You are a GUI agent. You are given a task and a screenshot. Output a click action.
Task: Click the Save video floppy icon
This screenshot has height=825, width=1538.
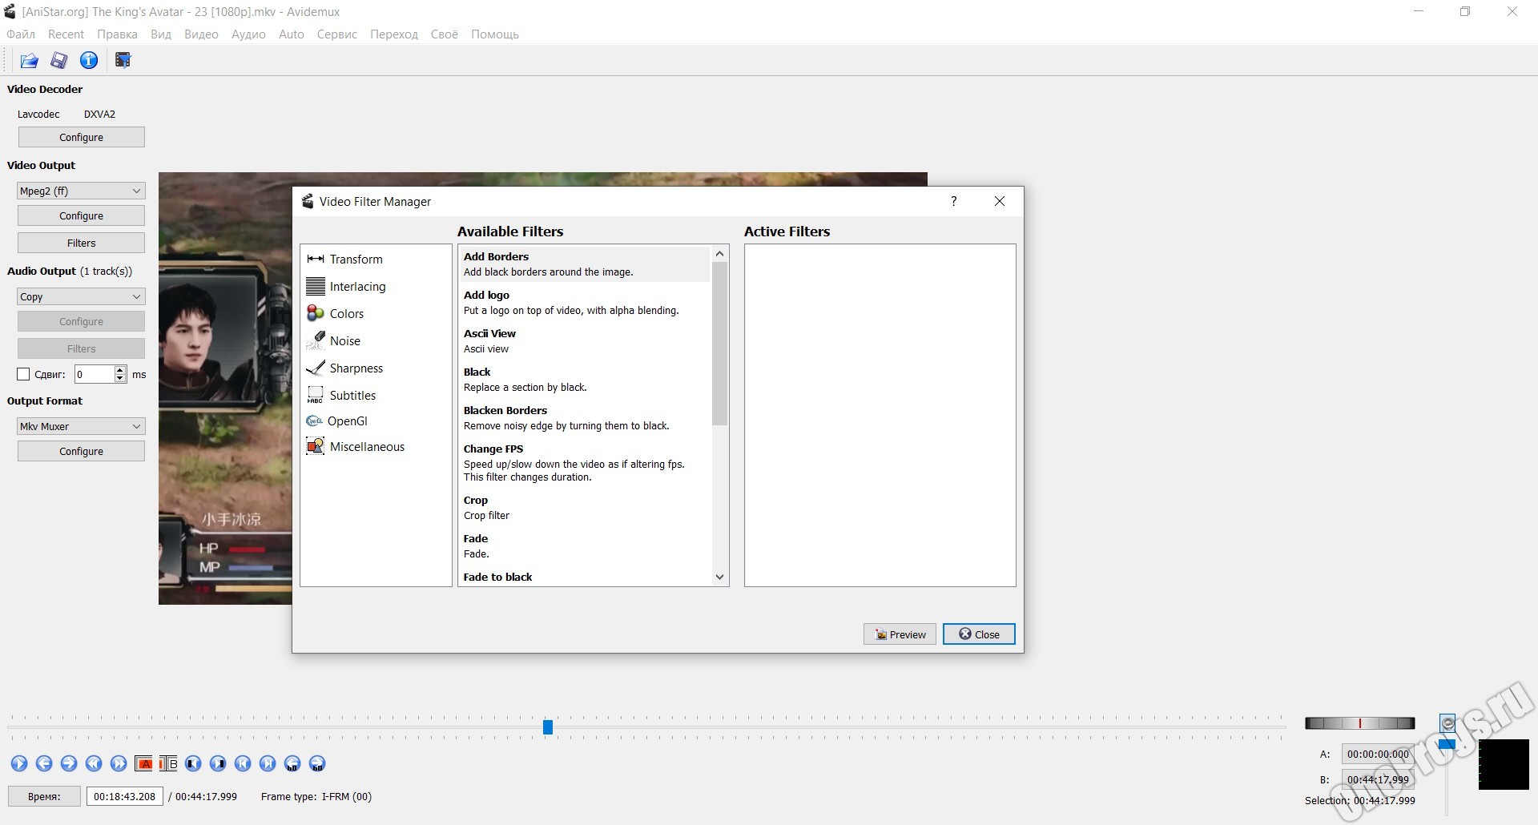tap(58, 60)
